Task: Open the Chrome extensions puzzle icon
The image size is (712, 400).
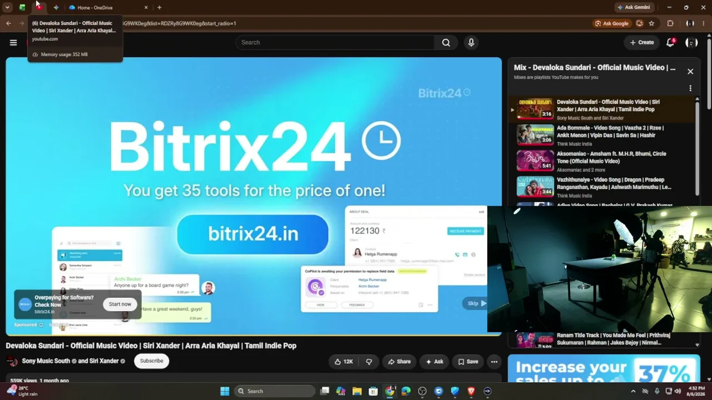Action: point(670,23)
